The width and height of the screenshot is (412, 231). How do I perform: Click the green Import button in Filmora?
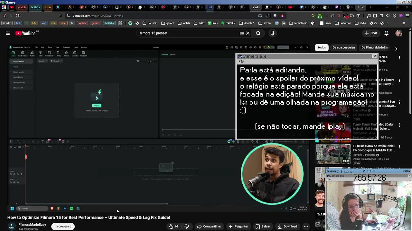(97, 106)
